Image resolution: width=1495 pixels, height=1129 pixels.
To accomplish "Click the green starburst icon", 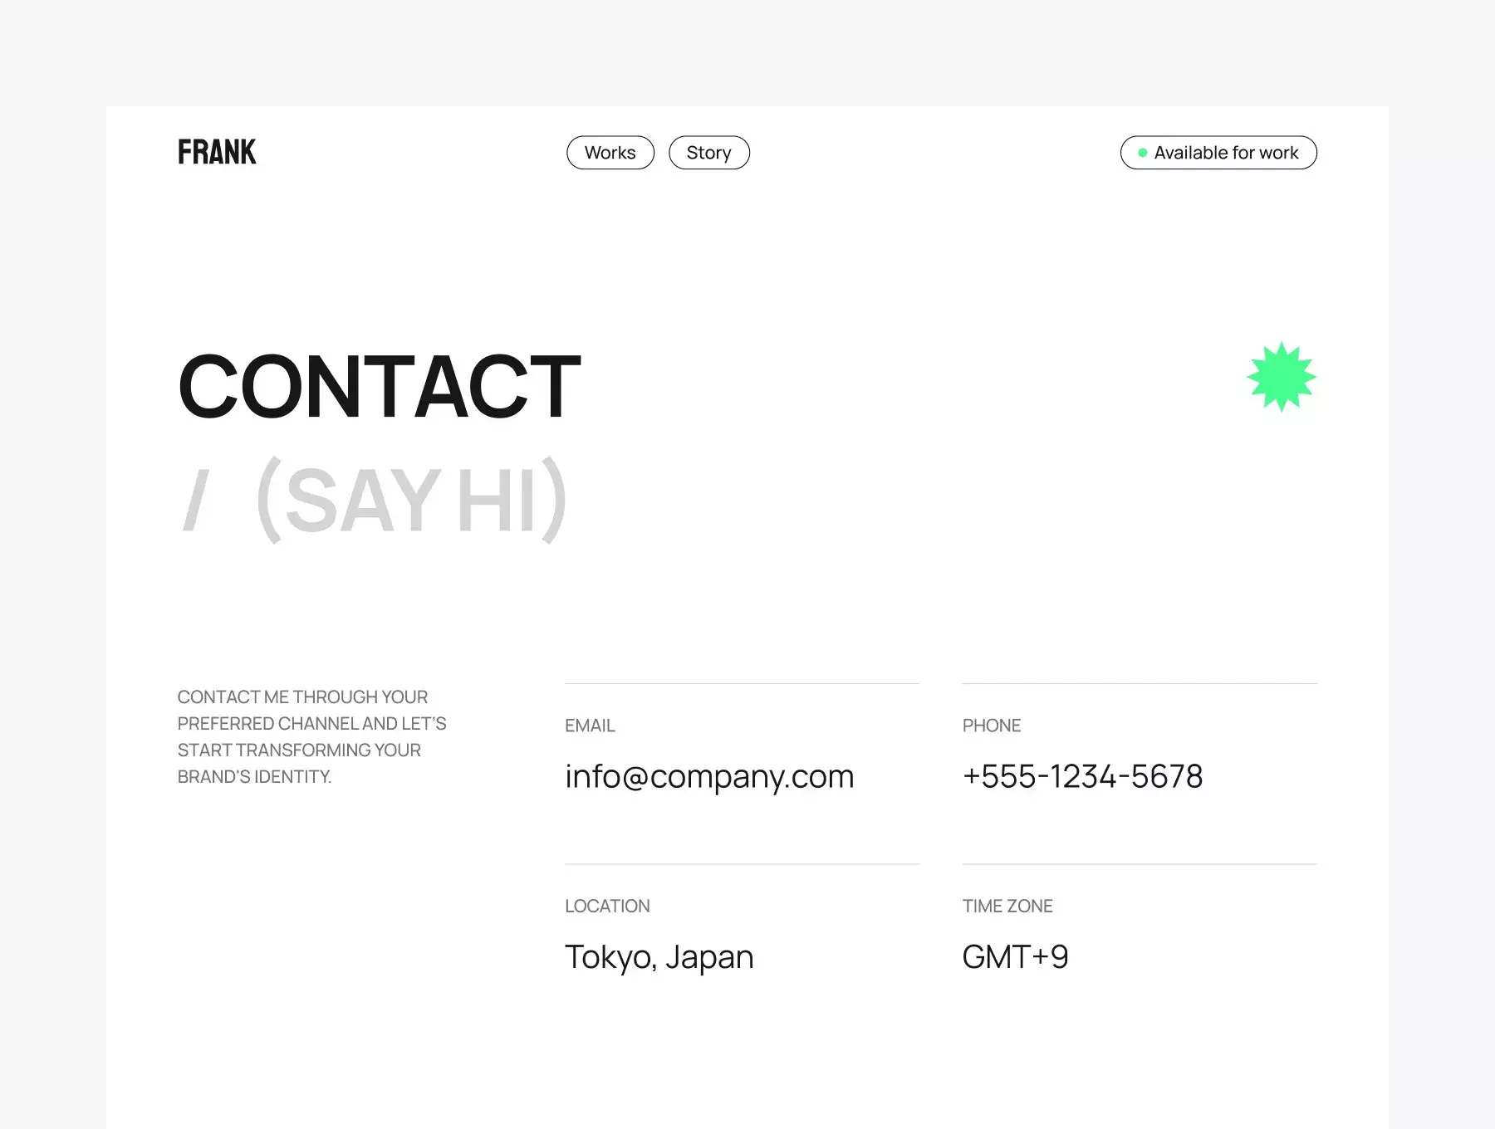I will point(1282,377).
